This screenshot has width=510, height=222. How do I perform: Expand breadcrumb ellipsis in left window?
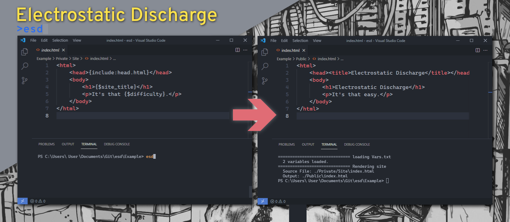[114, 59]
